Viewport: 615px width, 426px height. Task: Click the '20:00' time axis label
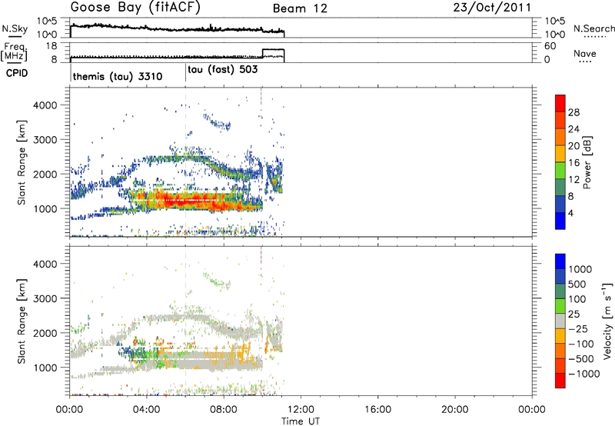[x=454, y=410]
